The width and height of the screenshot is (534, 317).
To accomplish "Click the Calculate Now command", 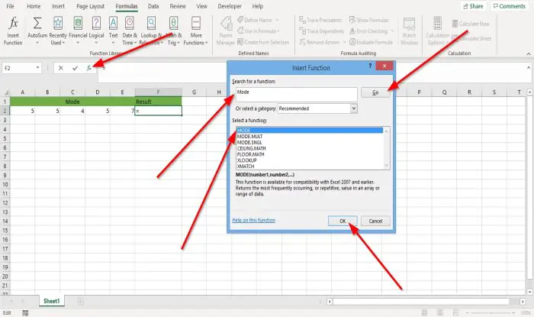I will [471, 24].
